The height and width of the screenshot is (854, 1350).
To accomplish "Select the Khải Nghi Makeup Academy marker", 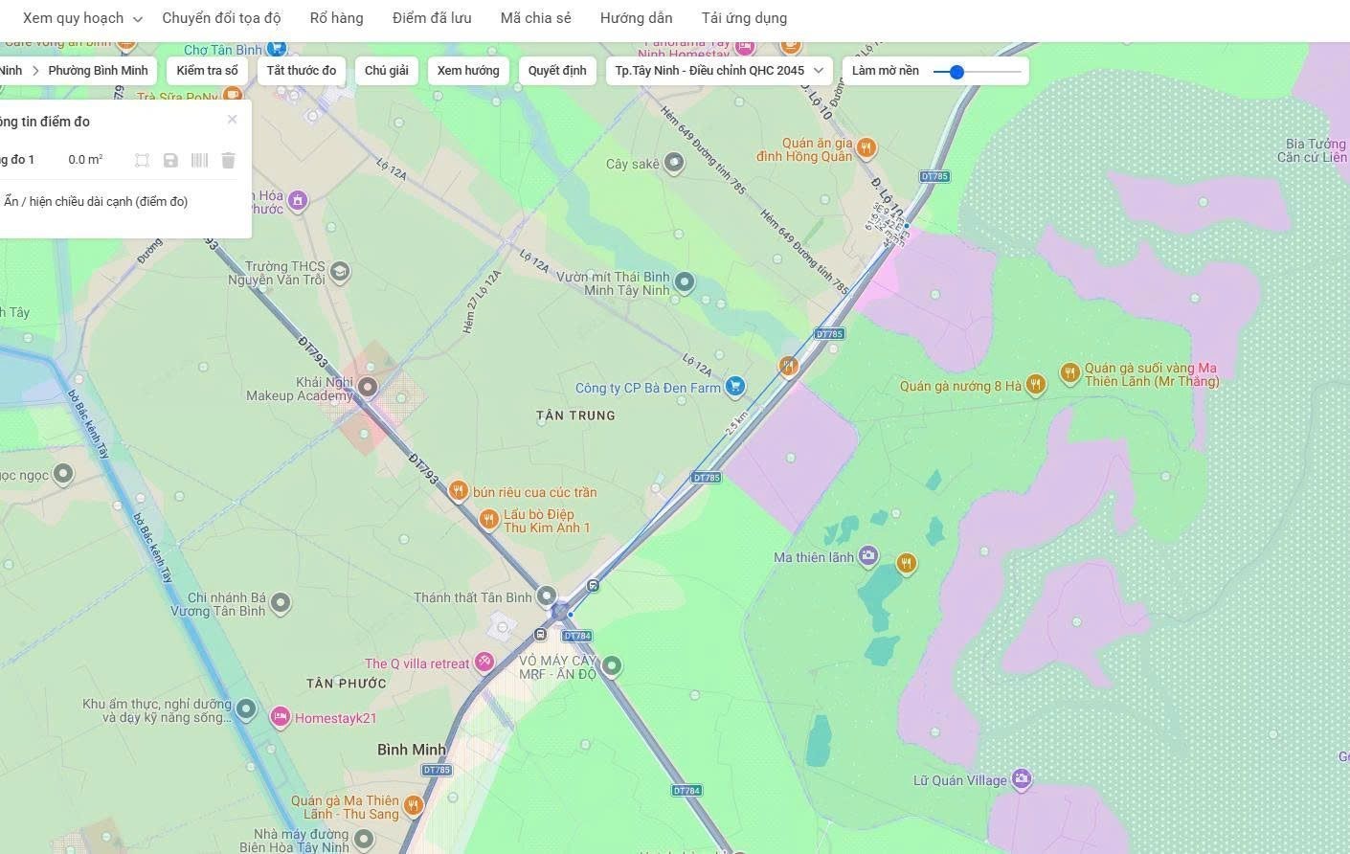I will pos(367,388).
